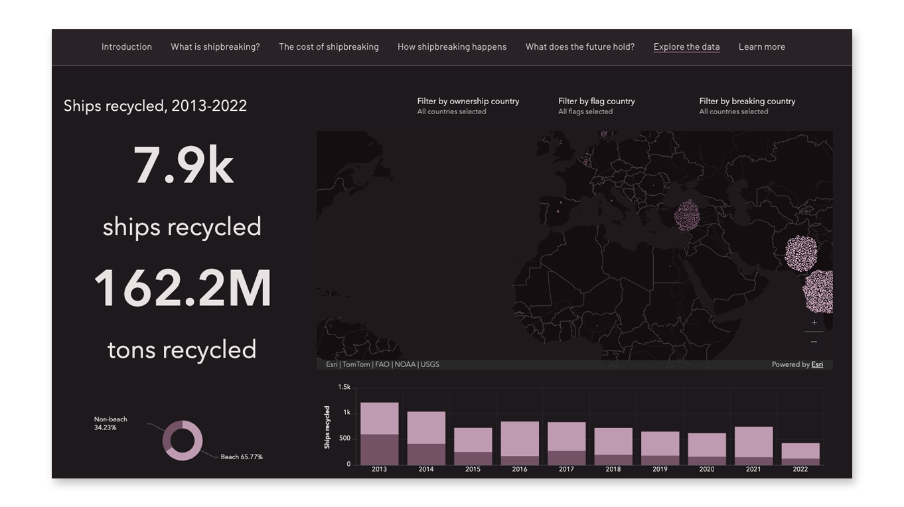Click the Turkey ship cluster on map
The height and width of the screenshot is (507, 904).
pyautogui.click(x=688, y=215)
